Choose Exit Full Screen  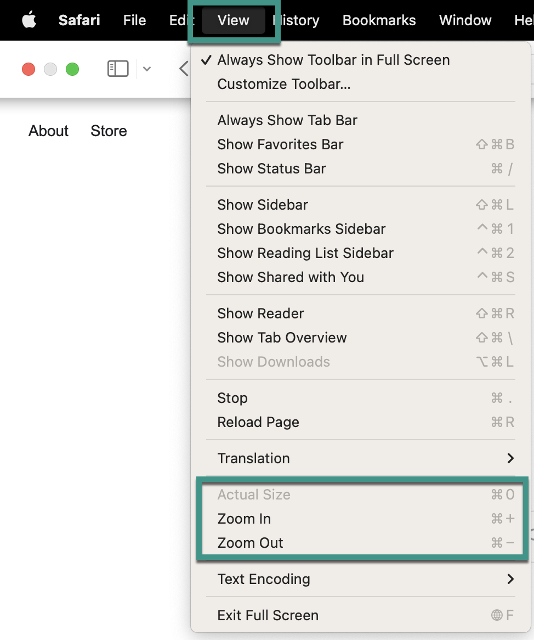coord(268,615)
